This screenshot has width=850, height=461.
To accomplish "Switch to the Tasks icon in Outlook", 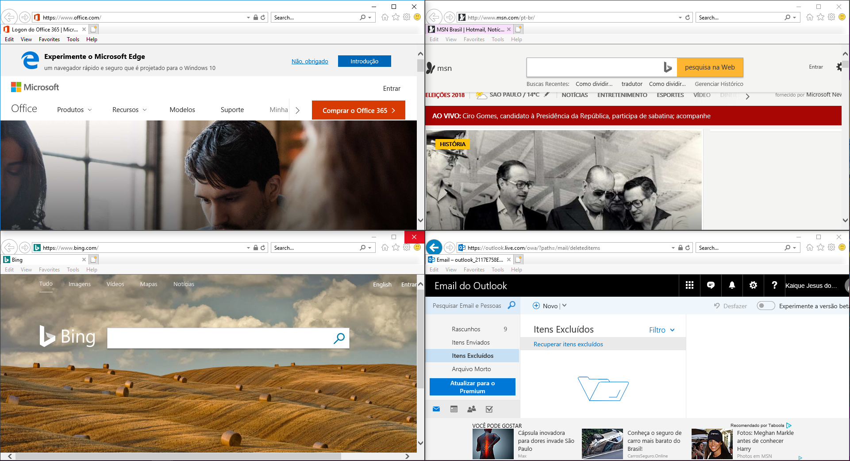I will point(489,409).
